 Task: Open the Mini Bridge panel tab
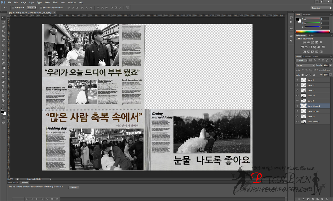[x=13, y=182]
